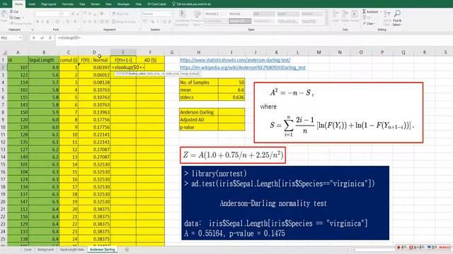Open the File menu

[5, 4]
